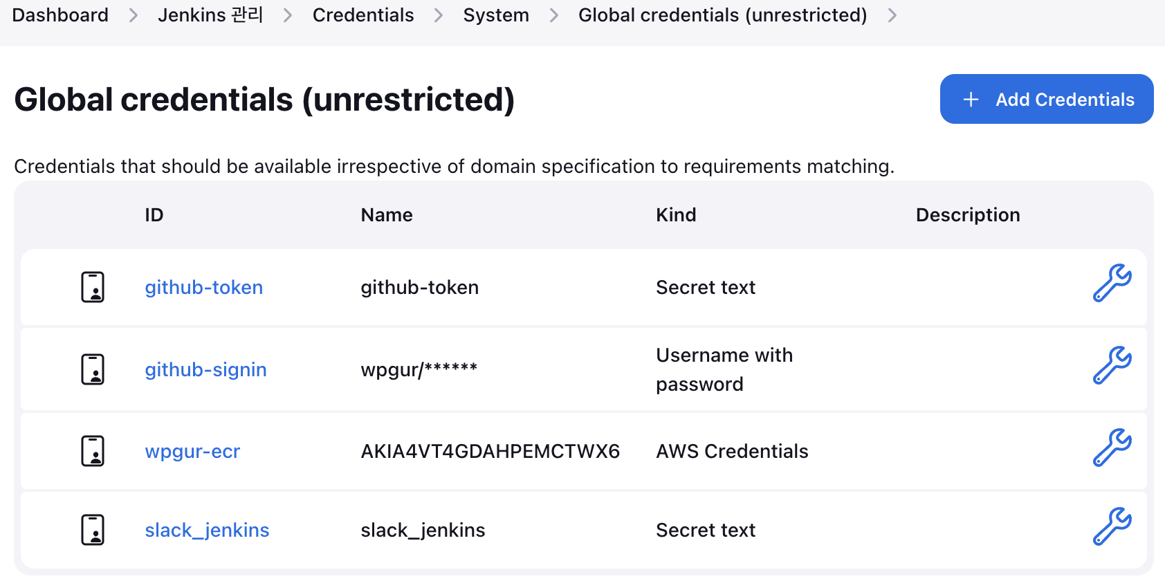Screen dimensions: 1165x581
Task: Go to Dashboard breadcrumb
Action: tap(60, 15)
